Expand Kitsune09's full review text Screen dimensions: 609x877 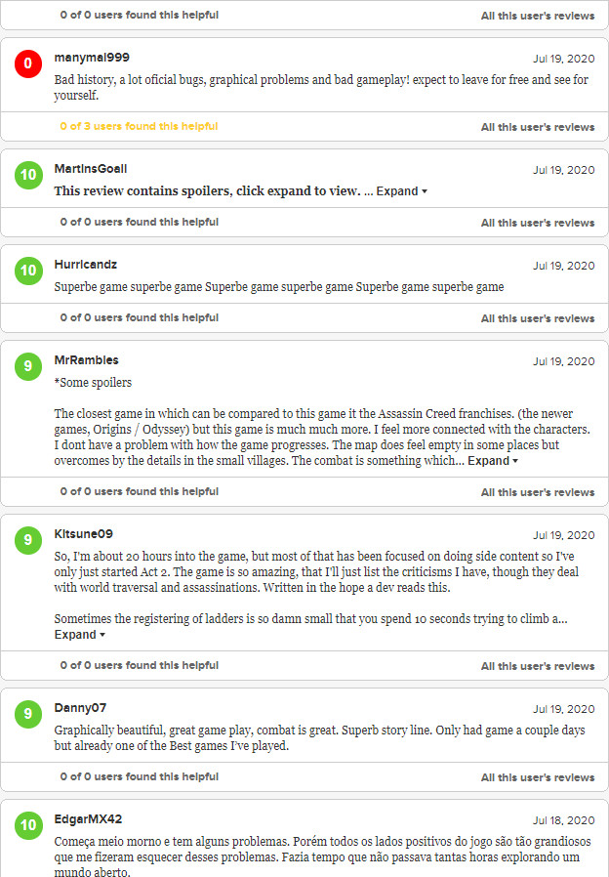(80, 635)
